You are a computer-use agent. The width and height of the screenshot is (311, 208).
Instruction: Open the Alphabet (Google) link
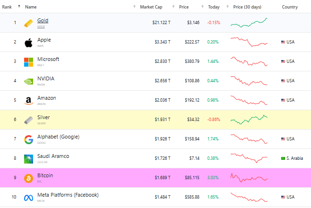click(58, 137)
